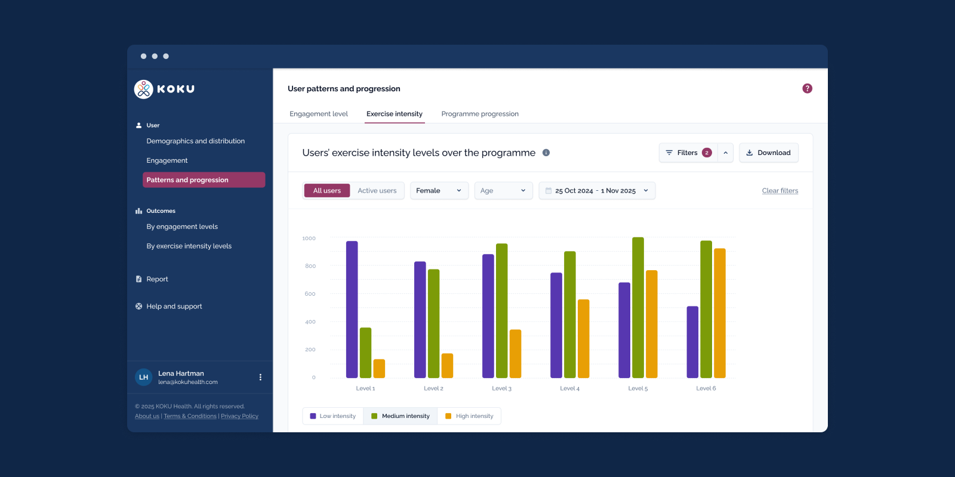
Task: Click lena@kokuhealth.com email text
Action: pos(188,382)
